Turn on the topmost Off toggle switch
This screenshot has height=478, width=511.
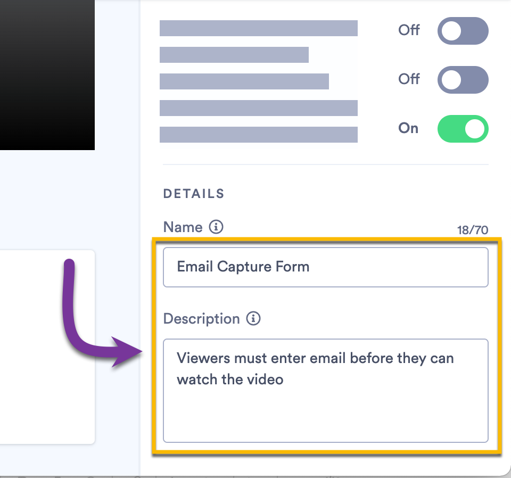463,31
